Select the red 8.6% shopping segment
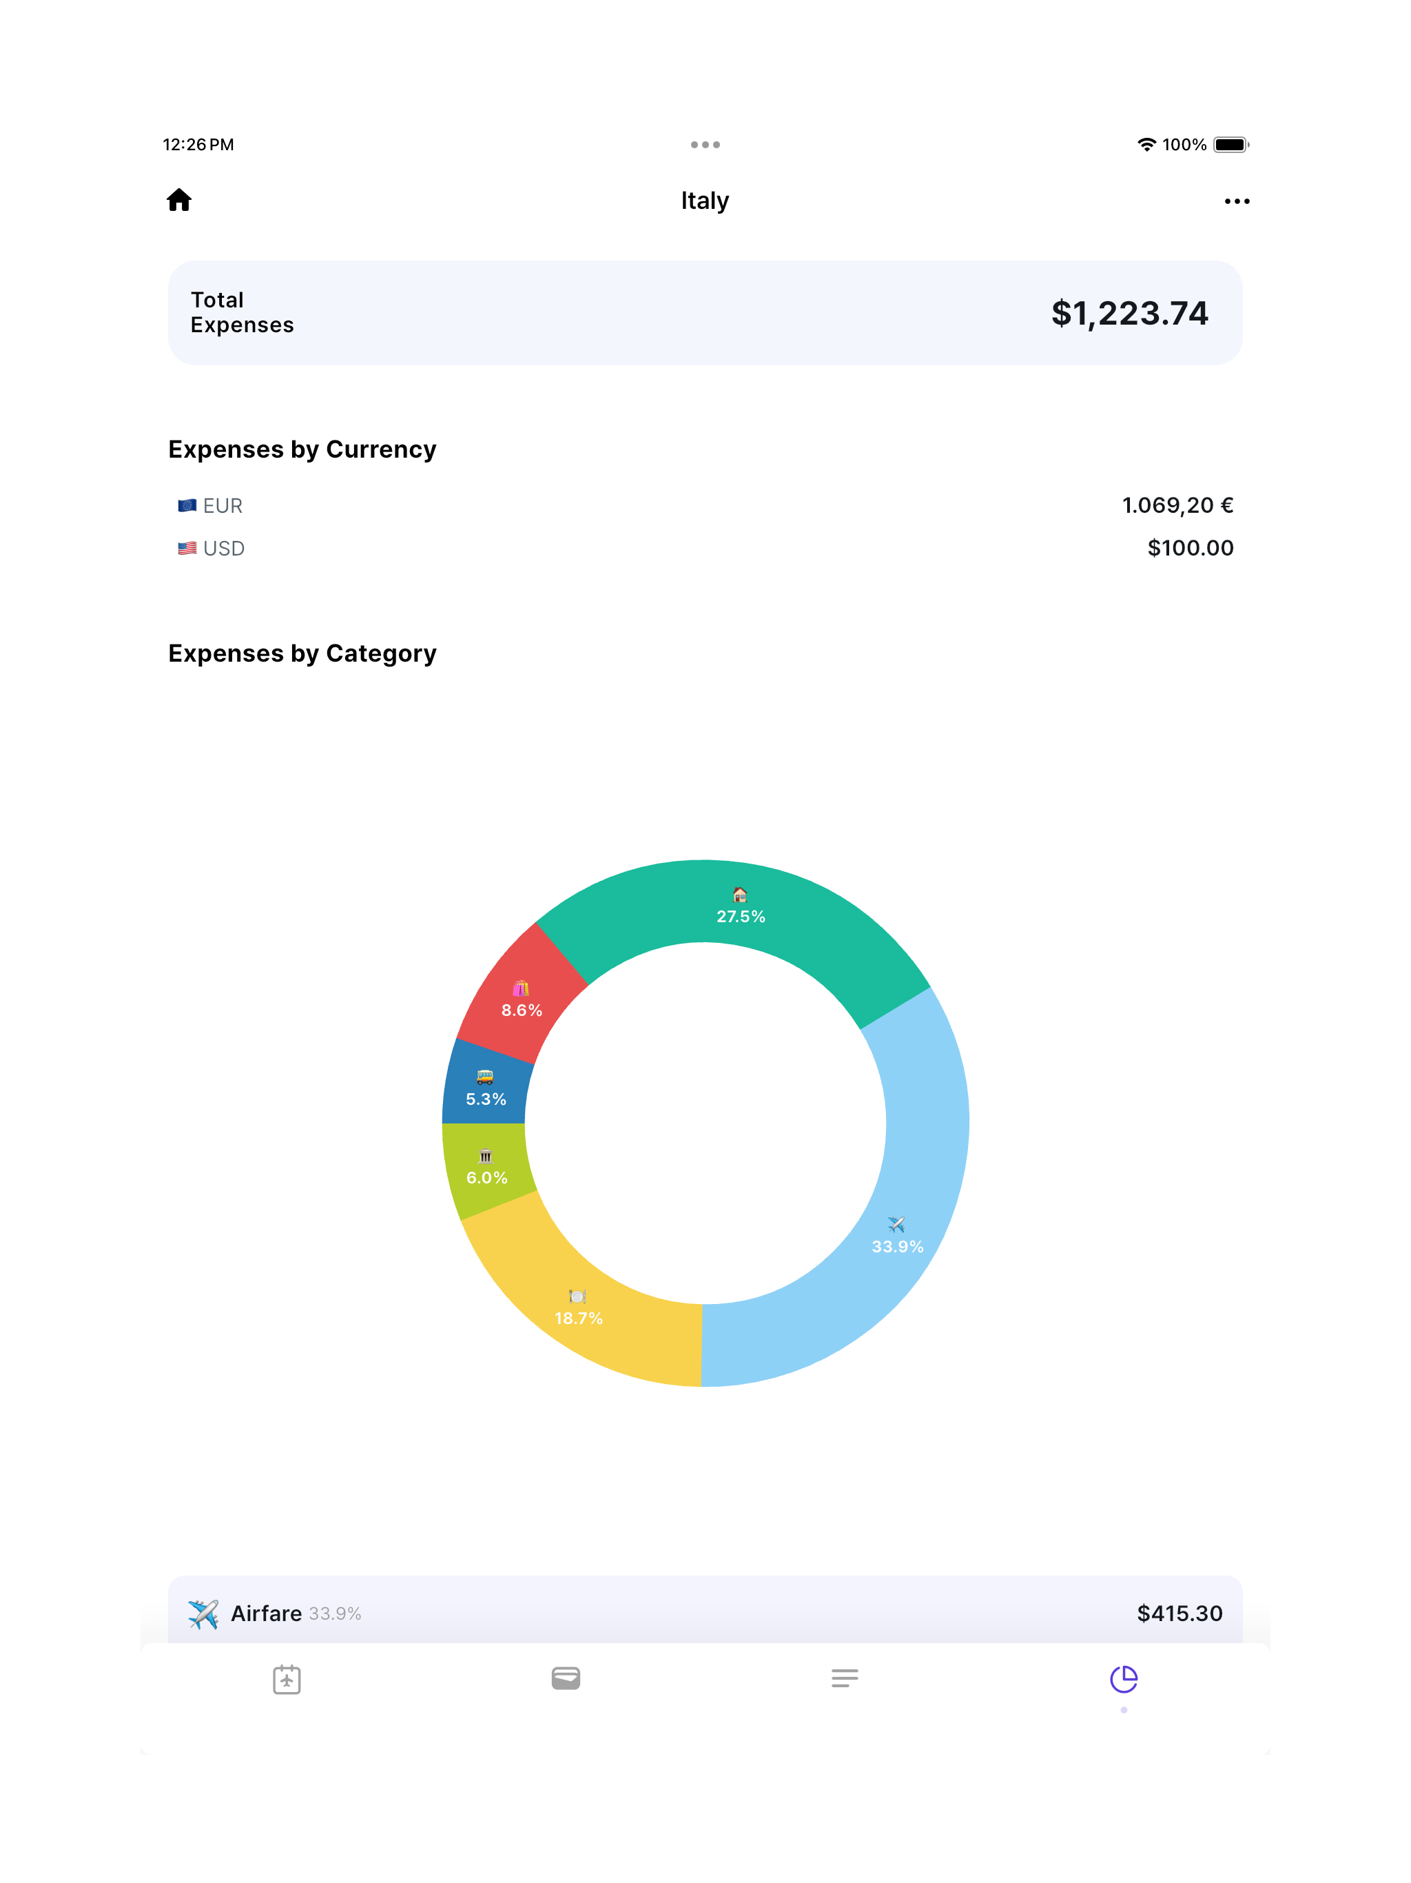Viewport: 1411px width, 1883px height. click(522, 998)
